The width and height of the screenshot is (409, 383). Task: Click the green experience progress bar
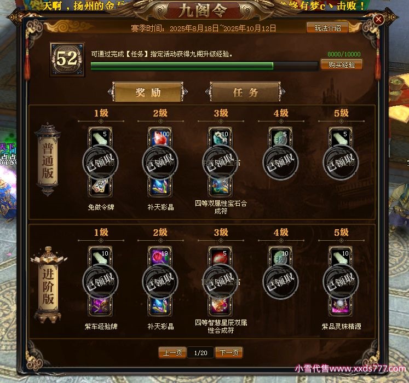coord(204,66)
